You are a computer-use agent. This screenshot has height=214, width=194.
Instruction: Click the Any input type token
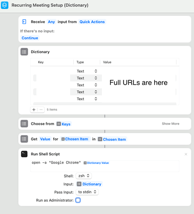pos(51,22)
